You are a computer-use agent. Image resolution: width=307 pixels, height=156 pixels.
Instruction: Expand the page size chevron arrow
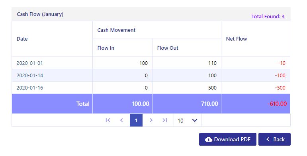pyautogui.click(x=195, y=120)
